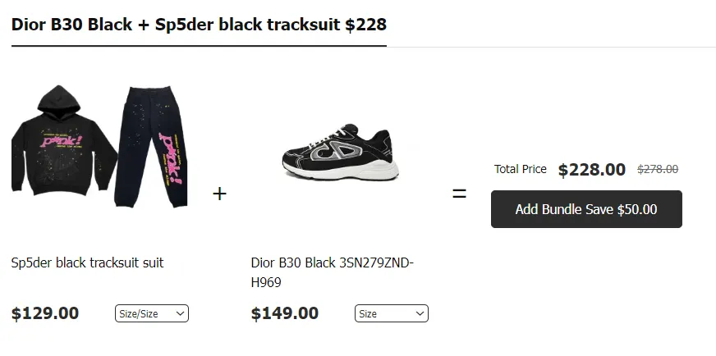Click the crossed-out $278.00 original price
716x356 pixels.
(658, 170)
